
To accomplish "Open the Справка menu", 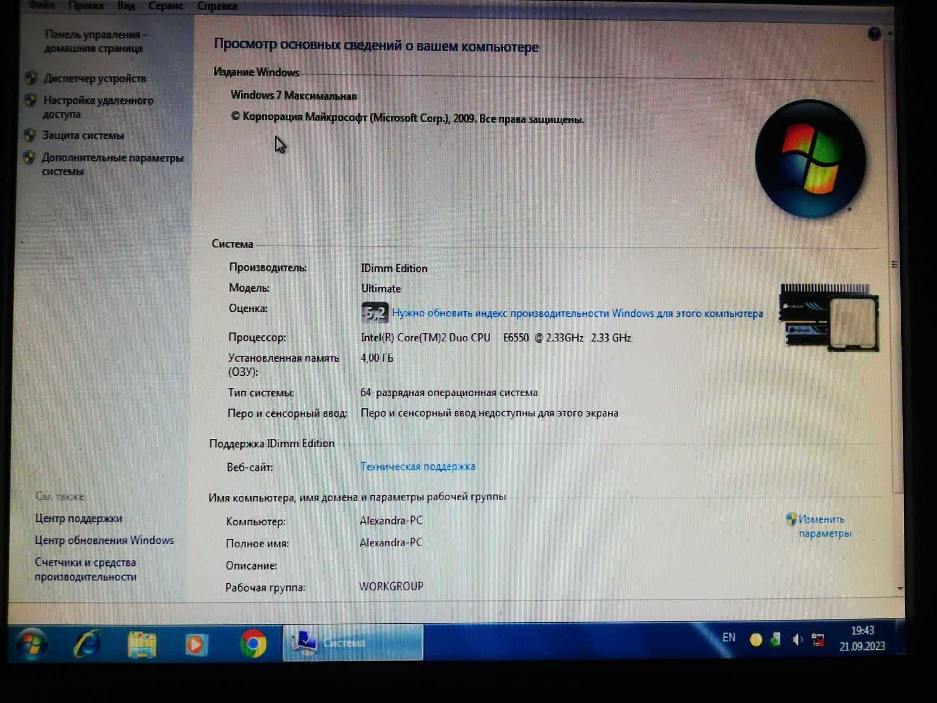I will point(217,6).
